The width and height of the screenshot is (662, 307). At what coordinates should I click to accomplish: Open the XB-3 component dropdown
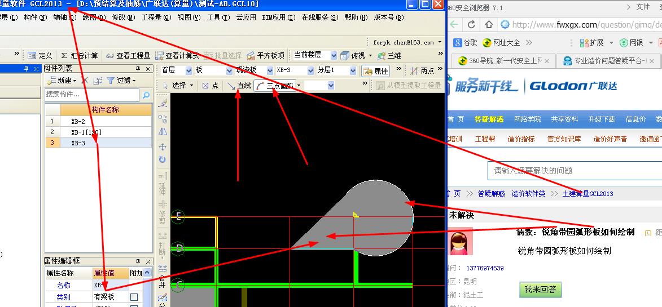pos(311,70)
